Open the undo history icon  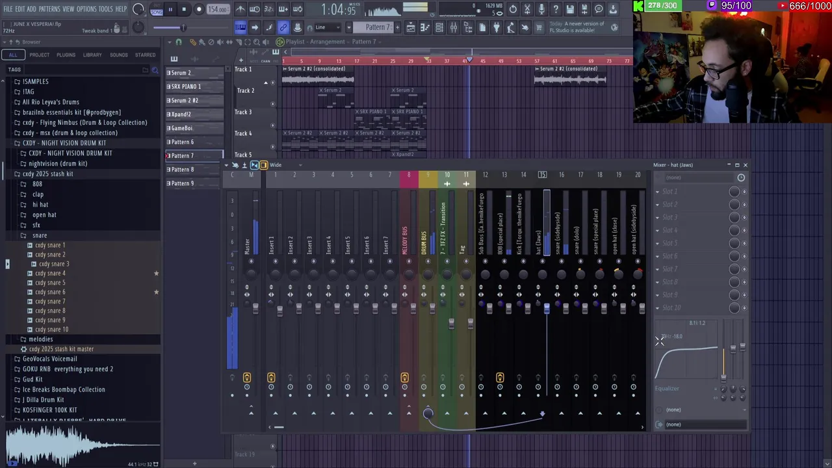[x=513, y=10]
